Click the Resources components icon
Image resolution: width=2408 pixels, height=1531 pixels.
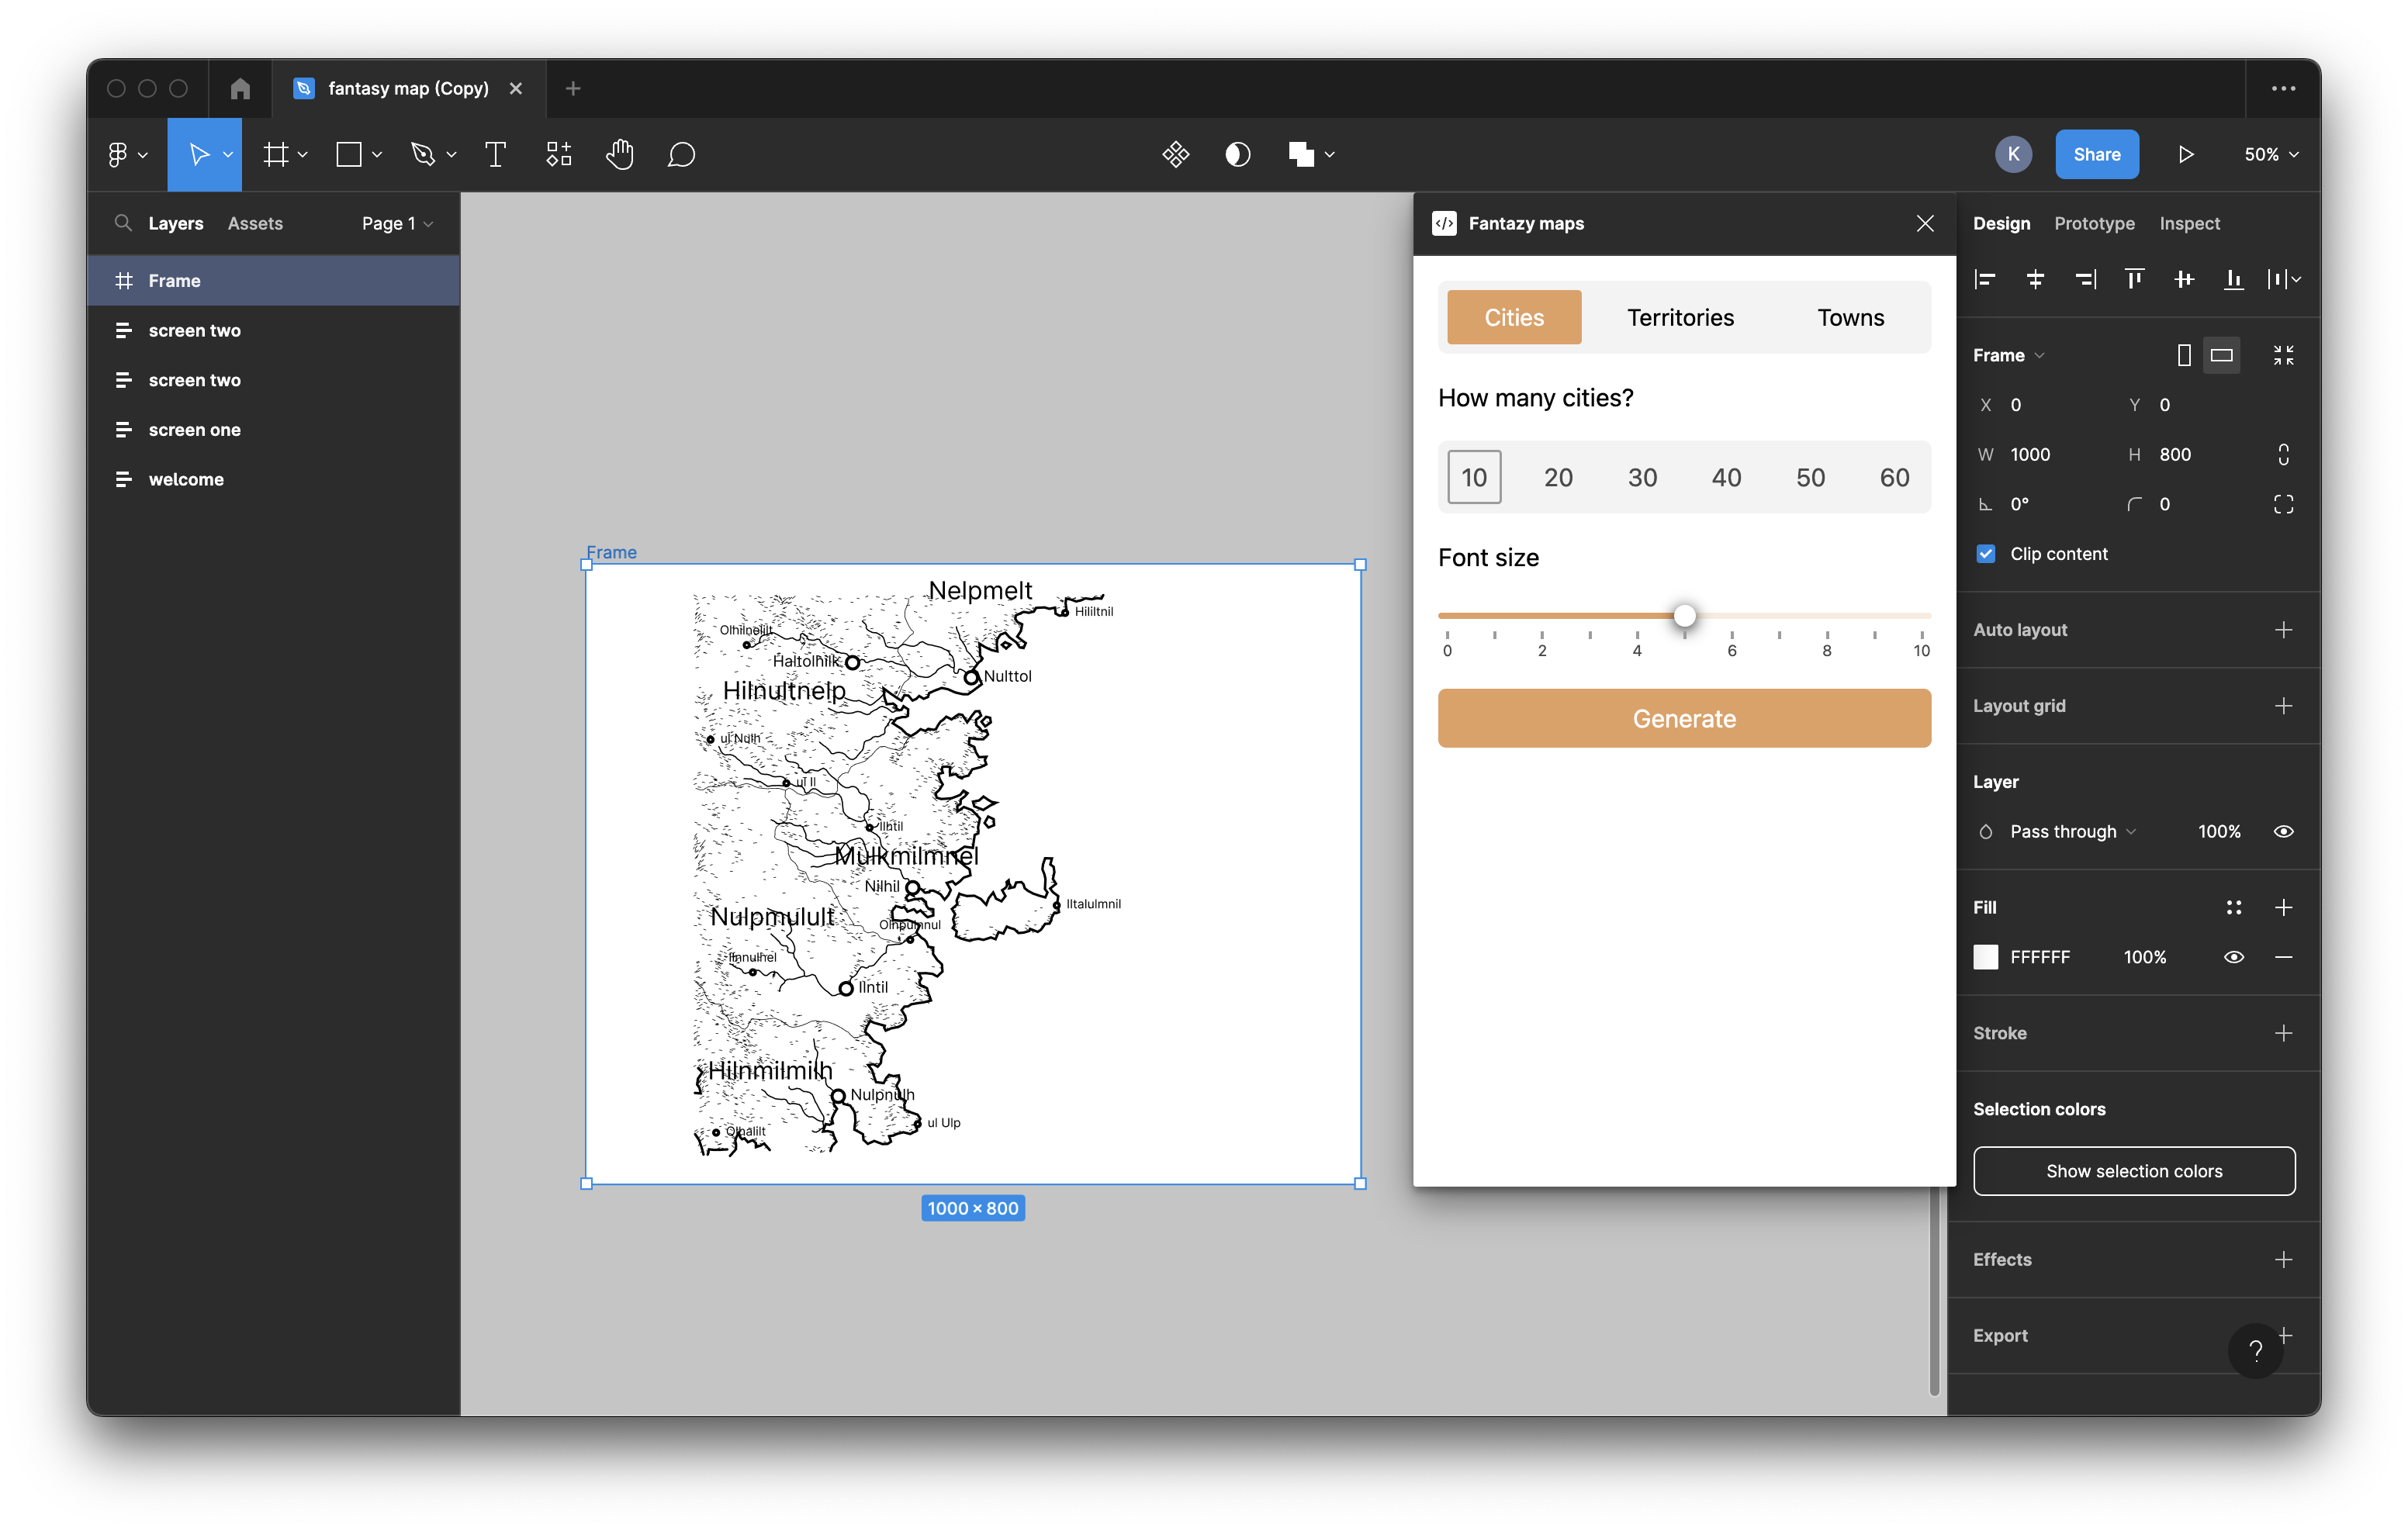pyautogui.click(x=558, y=155)
